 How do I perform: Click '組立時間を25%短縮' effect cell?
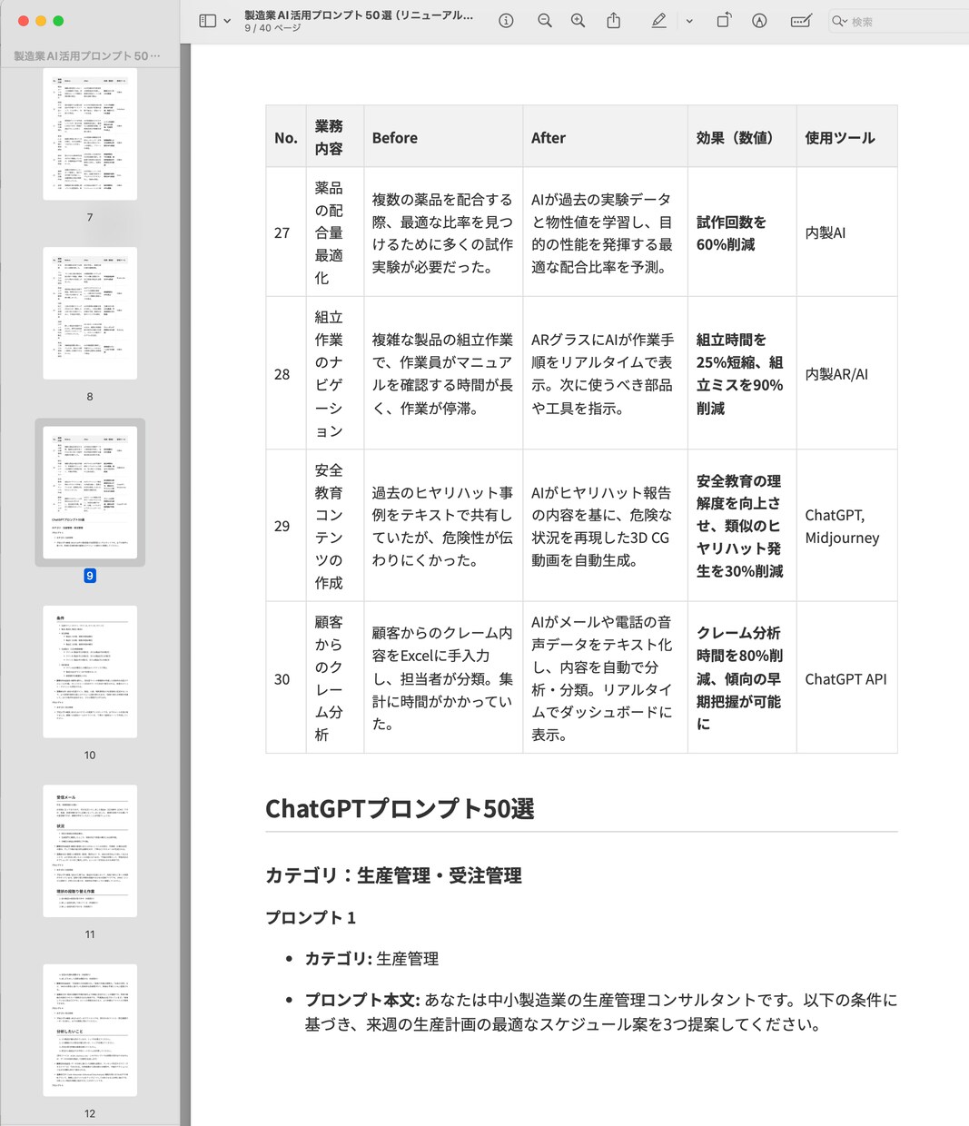(x=742, y=373)
